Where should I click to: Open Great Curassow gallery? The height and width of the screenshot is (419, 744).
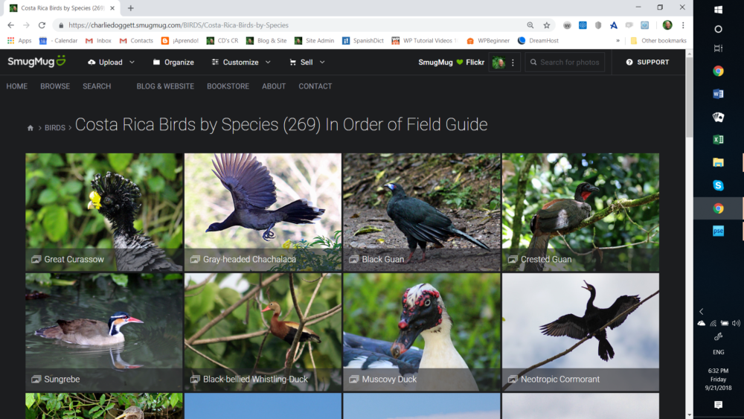tap(104, 212)
